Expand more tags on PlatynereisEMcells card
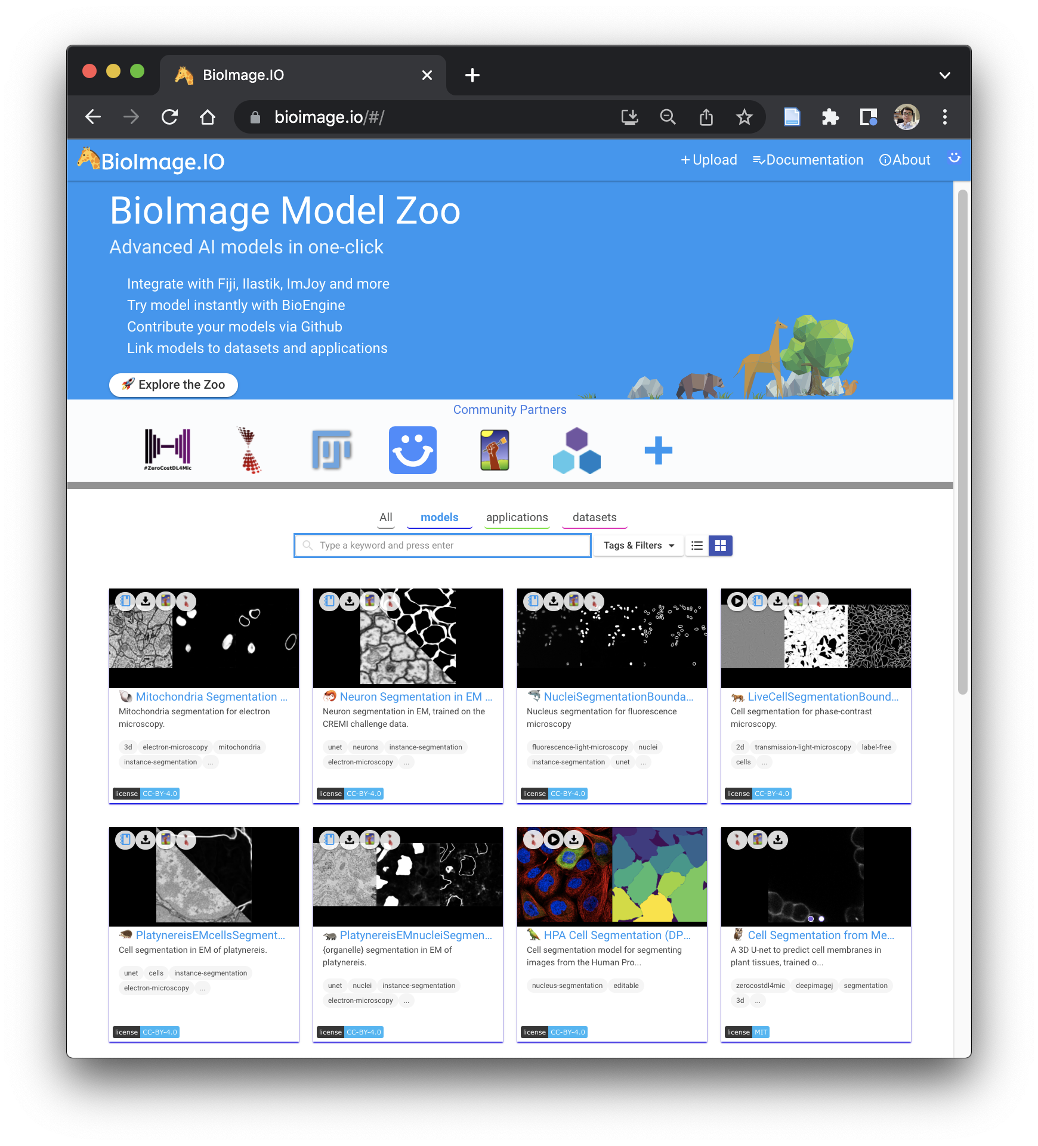This screenshot has height=1146, width=1038. pyautogui.click(x=202, y=988)
